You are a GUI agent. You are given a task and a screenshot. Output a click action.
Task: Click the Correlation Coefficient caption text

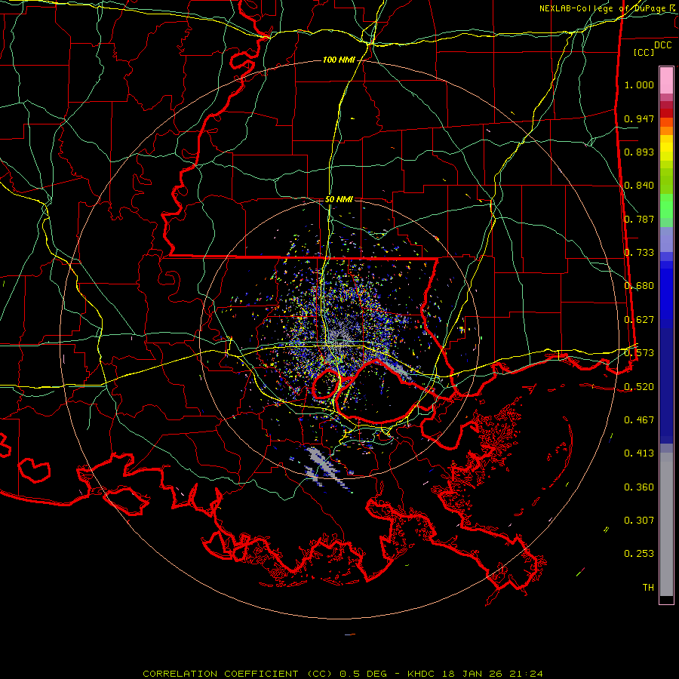click(x=342, y=674)
